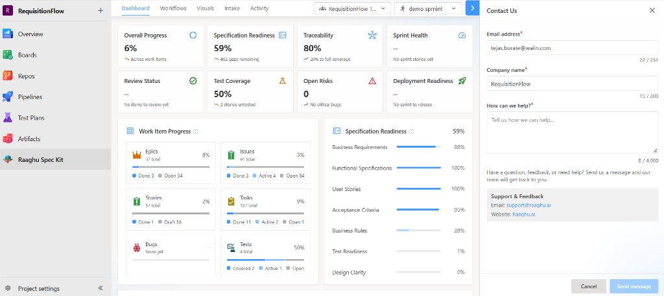The image size is (664, 296).
Task: Click the Test Coverage flask icon
Action: coord(283,81)
